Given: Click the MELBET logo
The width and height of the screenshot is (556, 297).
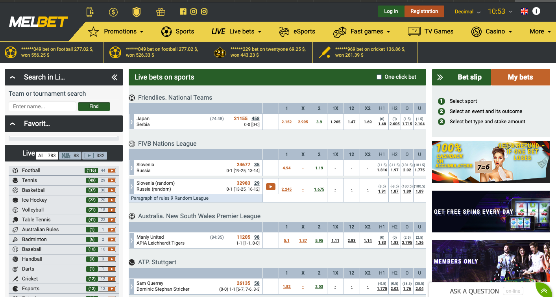Looking at the screenshot, I should click(x=39, y=22).
